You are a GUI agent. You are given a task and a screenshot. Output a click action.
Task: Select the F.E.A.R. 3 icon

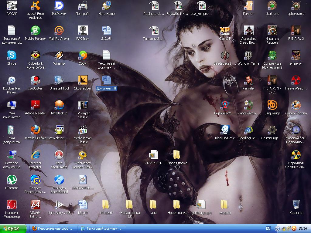(296, 31)
